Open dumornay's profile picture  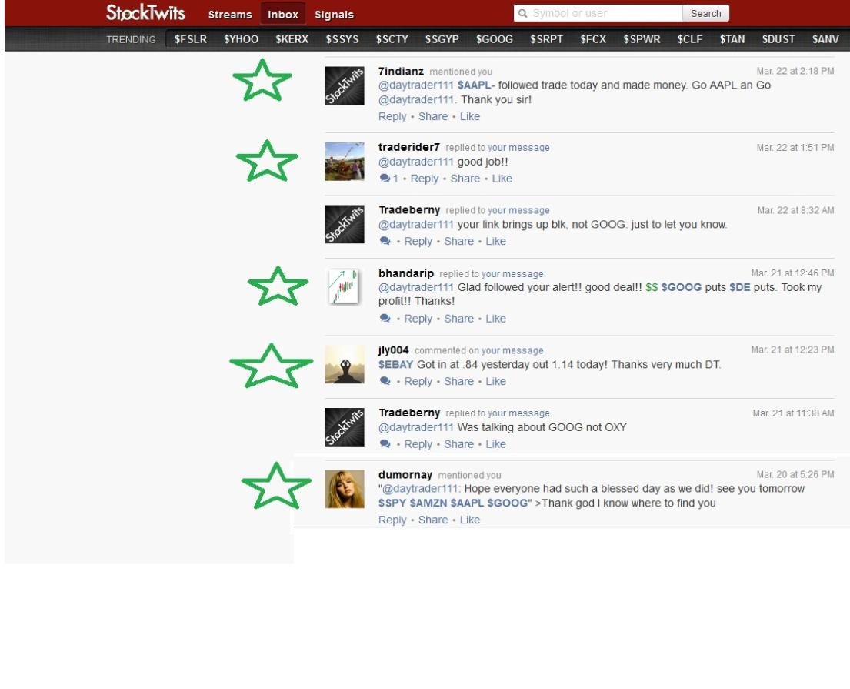pyautogui.click(x=344, y=489)
